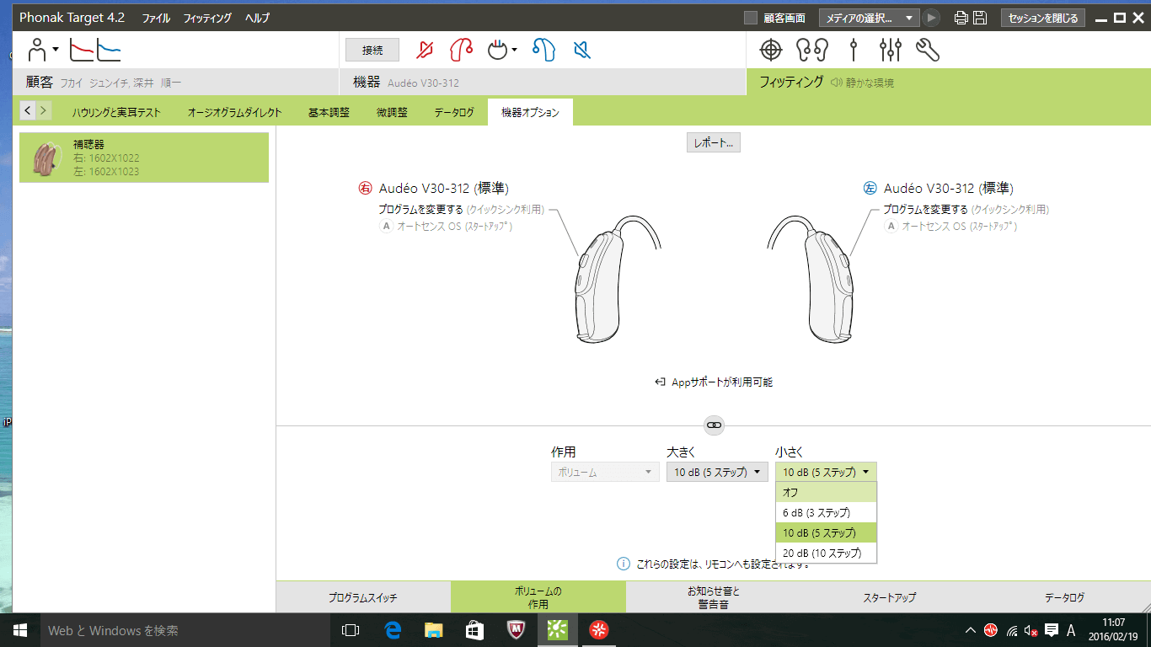Click the right-ear 右 marker icon
This screenshot has width=1151, height=647.
(x=366, y=188)
